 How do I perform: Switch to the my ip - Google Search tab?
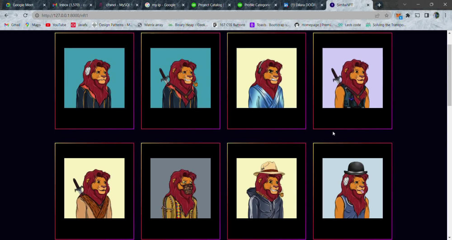click(165, 5)
